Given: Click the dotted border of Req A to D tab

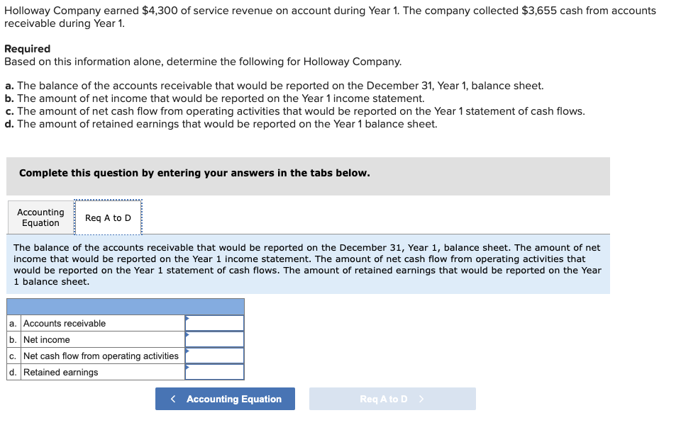Looking at the screenshot, I should 108,200.
